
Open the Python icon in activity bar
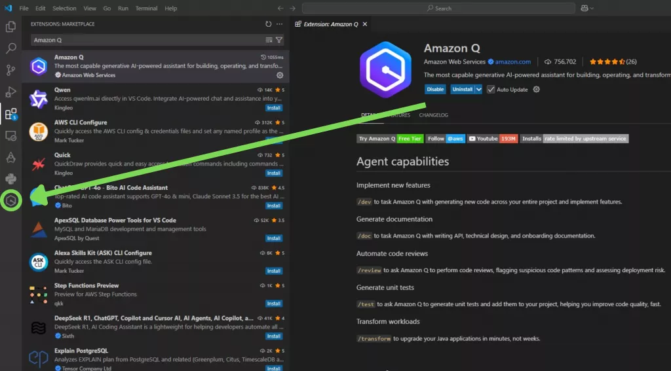point(10,179)
